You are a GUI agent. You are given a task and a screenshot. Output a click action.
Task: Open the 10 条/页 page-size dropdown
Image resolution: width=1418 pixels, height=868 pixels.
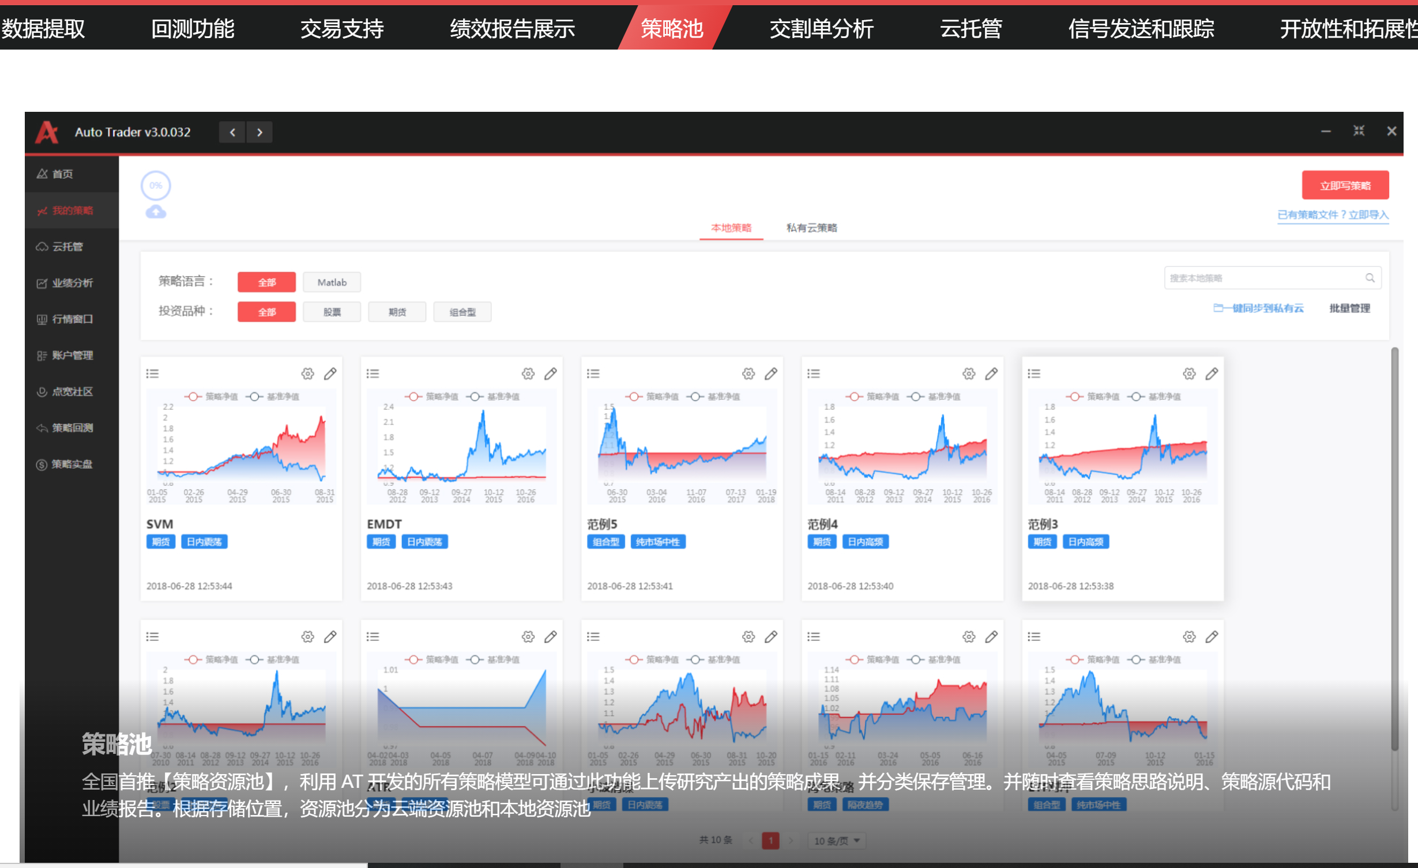pos(836,841)
